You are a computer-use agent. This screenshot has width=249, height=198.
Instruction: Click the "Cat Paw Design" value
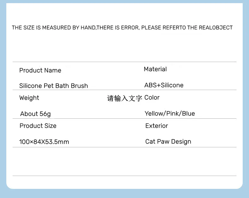[168, 142]
